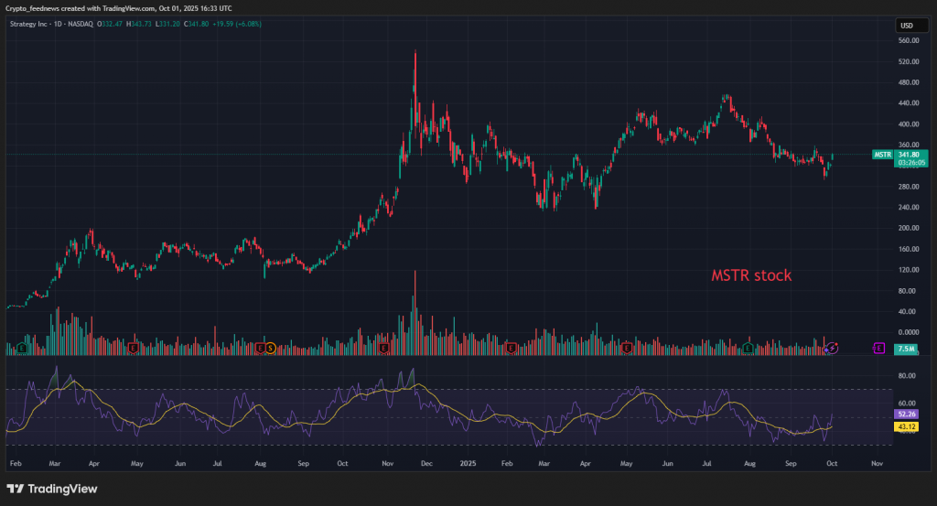This screenshot has height=506, width=937.
Task: Click the rightmost green earnings marker
Action: [749, 348]
